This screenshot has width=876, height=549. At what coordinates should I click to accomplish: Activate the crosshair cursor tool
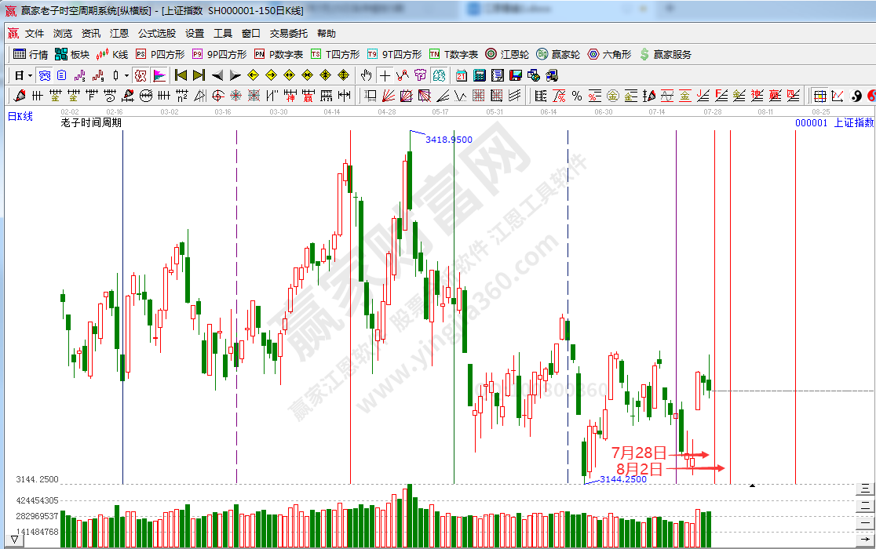point(385,75)
